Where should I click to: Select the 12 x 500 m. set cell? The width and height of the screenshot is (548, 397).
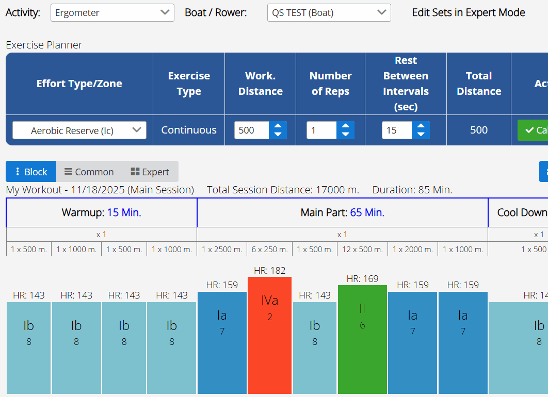[x=362, y=250]
